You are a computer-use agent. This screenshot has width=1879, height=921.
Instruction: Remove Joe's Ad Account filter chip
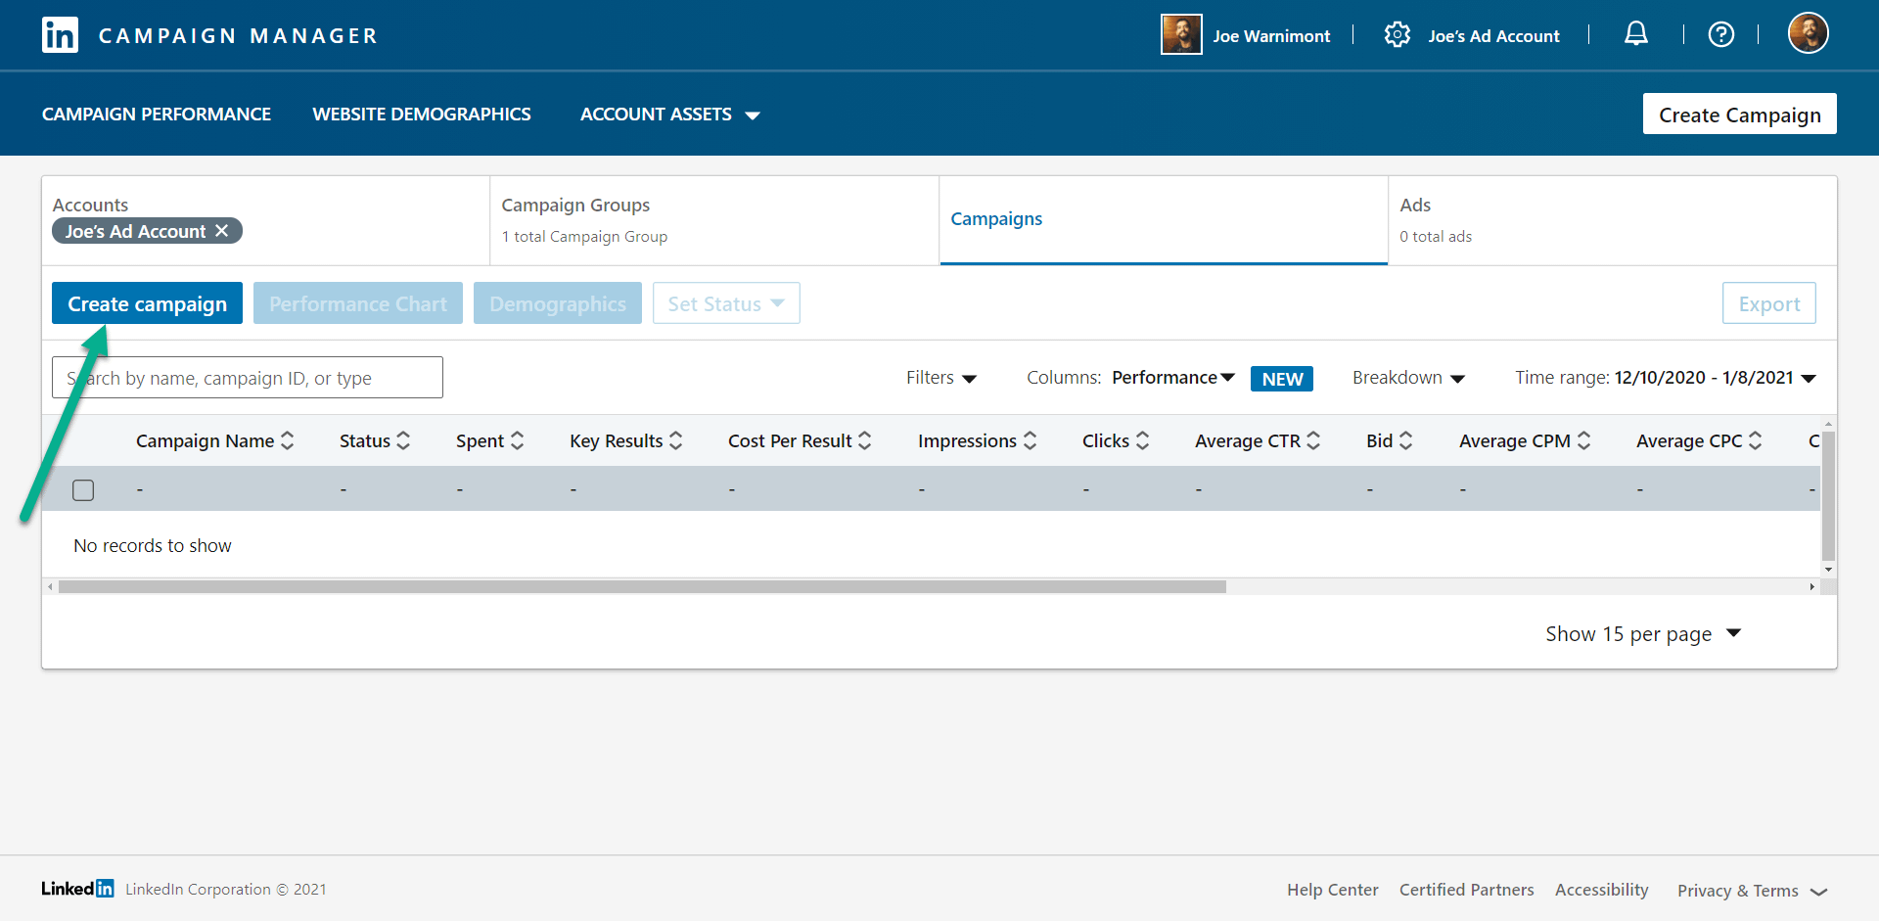[222, 231]
